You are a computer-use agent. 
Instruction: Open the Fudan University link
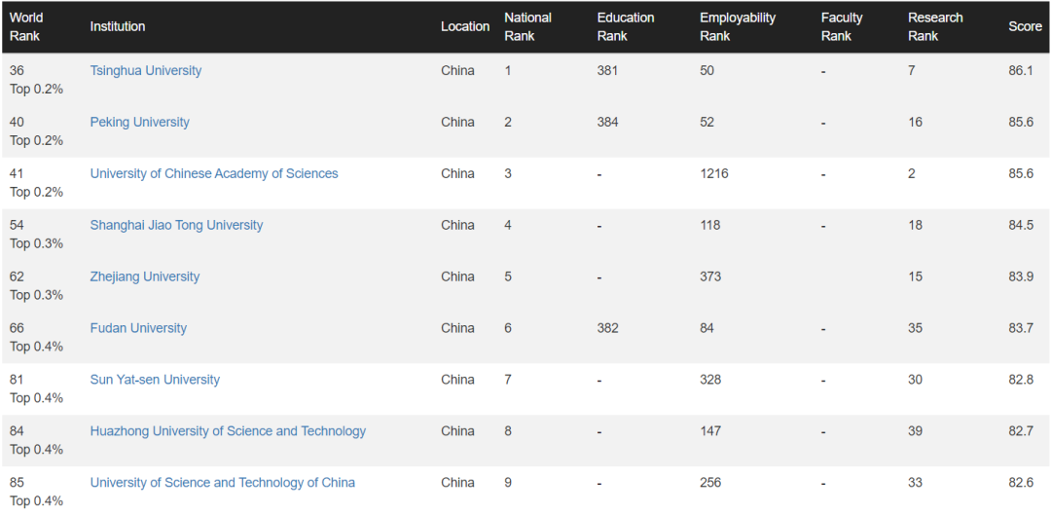pyautogui.click(x=138, y=329)
